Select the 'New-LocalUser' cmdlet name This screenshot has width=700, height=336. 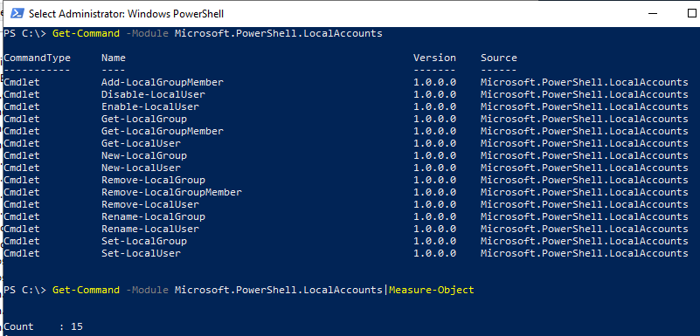141,168
